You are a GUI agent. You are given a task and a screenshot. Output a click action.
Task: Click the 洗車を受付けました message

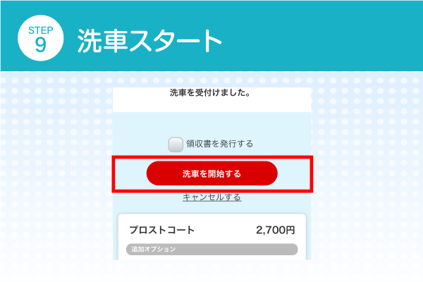click(x=211, y=92)
